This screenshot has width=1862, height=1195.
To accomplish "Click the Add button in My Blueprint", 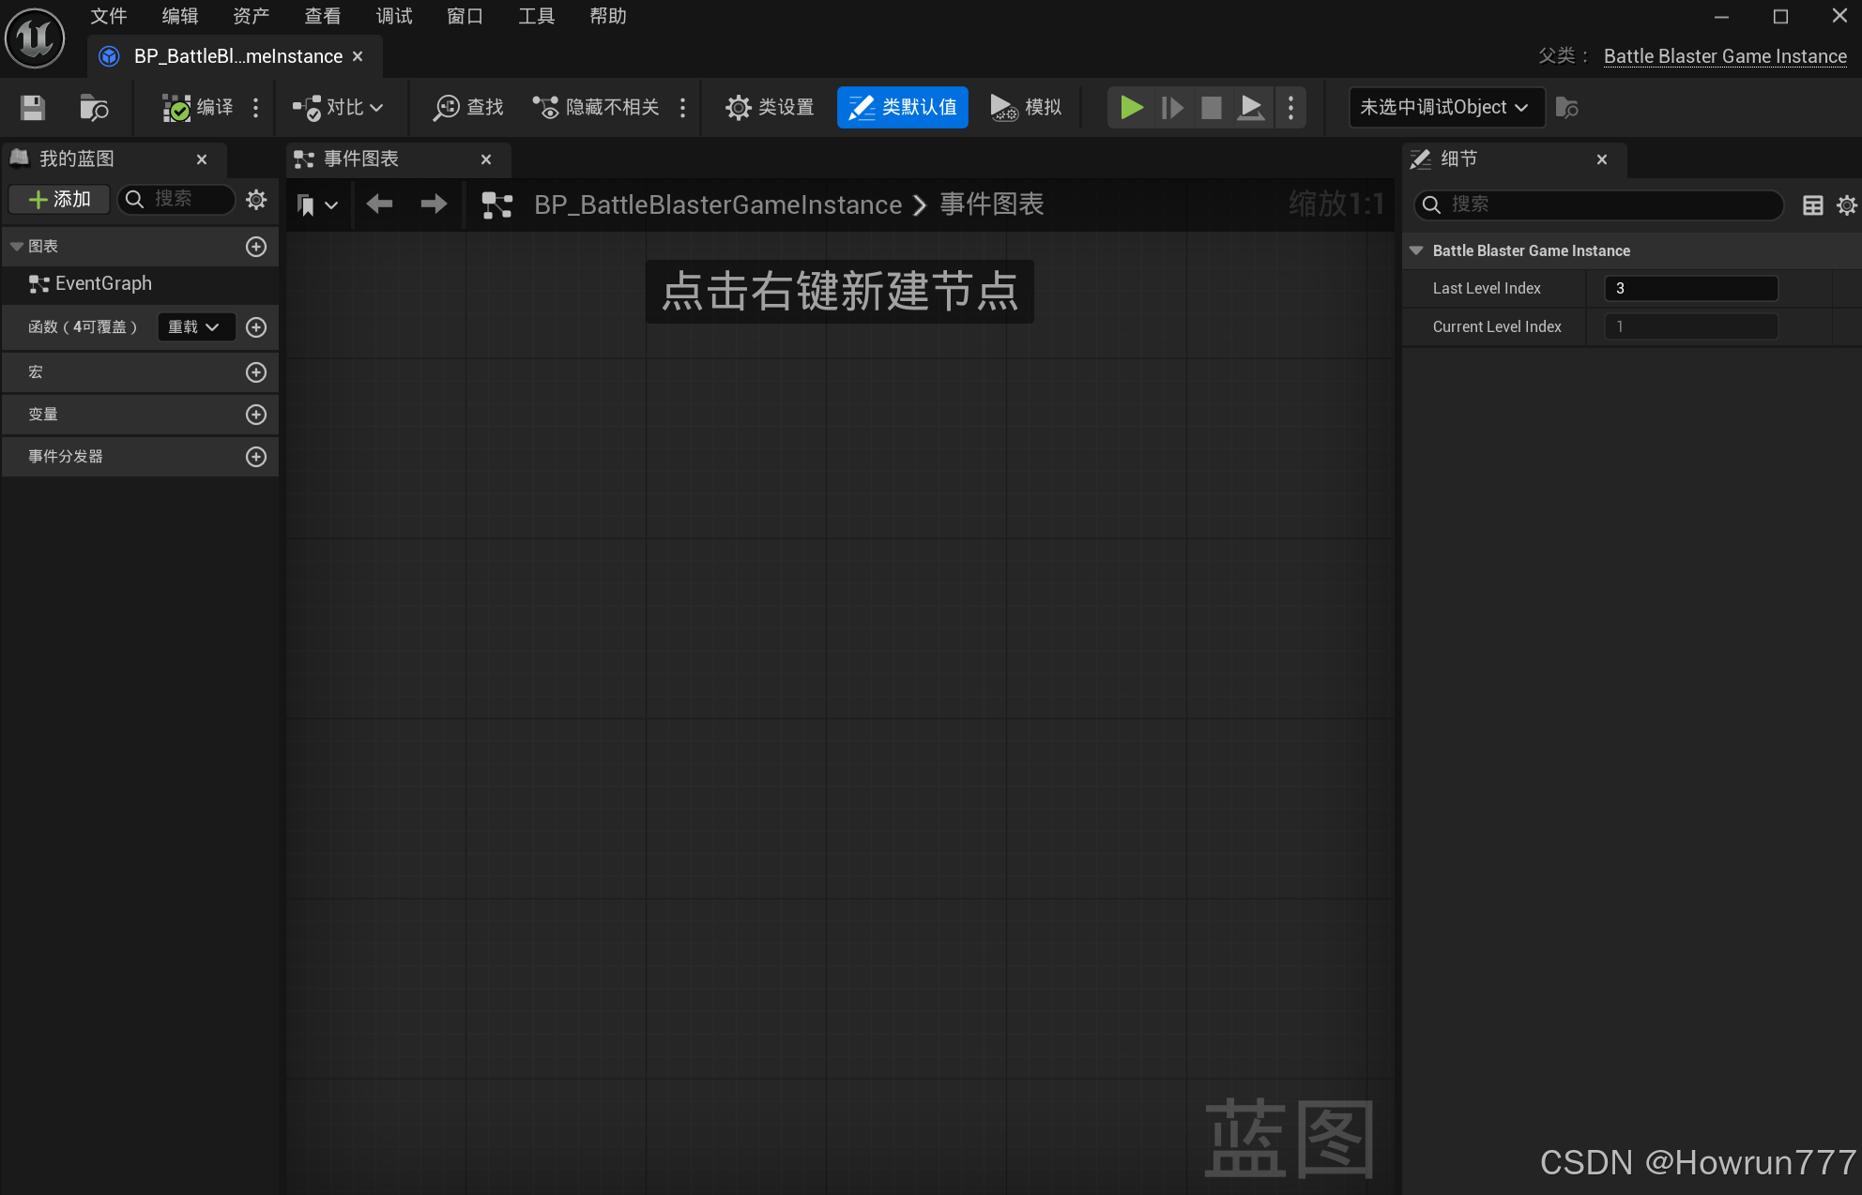I will point(59,199).
